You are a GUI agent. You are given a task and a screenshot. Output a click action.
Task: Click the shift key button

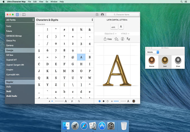tap(114, 27)
